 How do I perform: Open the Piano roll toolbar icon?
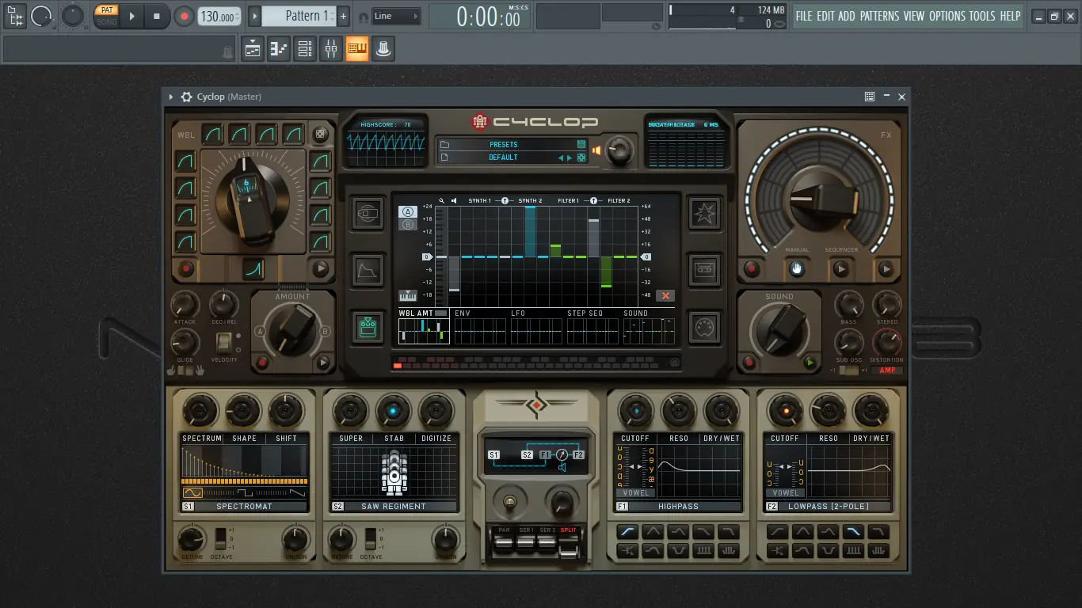pos(279,49)
